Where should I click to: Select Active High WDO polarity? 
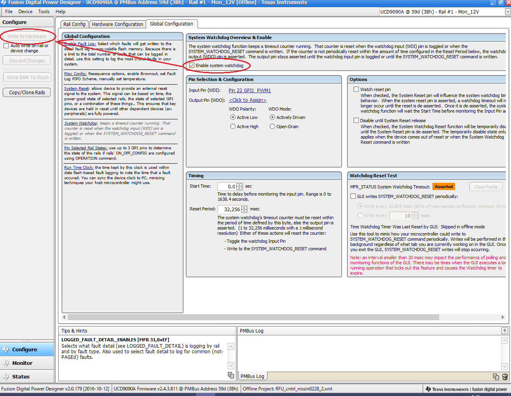coord(233,127)
